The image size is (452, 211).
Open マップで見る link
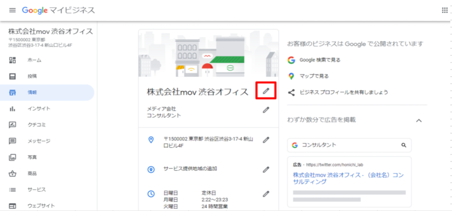click(314, 76)
